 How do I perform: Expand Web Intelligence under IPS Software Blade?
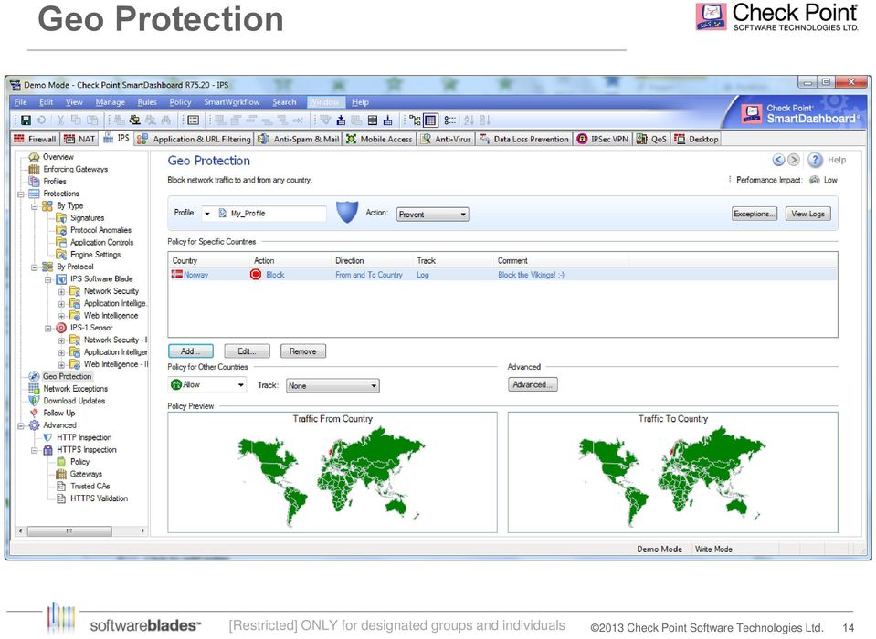click(x=61, y=317)
